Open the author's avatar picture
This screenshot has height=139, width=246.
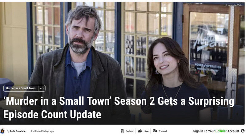(x=2, y=131)
